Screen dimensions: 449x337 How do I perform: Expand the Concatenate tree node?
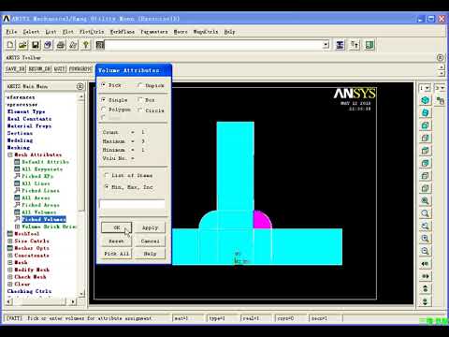(x=10, y=256)
